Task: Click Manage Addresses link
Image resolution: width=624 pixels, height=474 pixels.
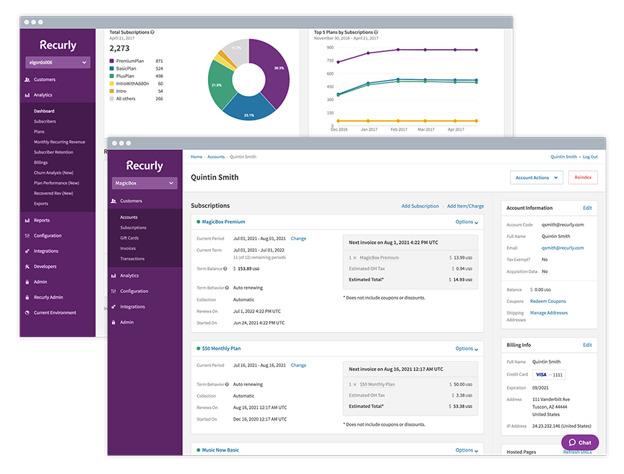Action: coord(549,313)
